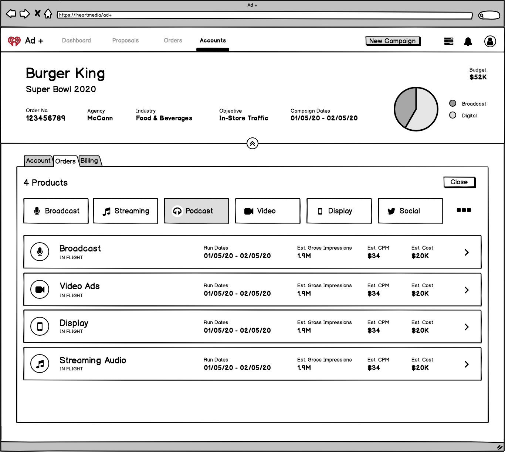This screenshot has width=505, height=452.
Task: Click the In-Store Traffic objective value
Action: (244, 118)
